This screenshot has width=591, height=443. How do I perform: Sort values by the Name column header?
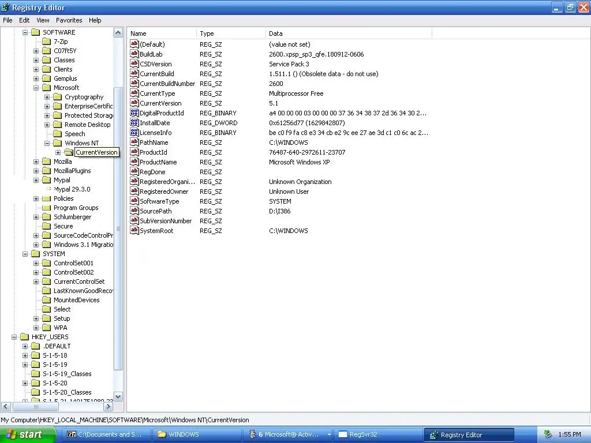162,33
